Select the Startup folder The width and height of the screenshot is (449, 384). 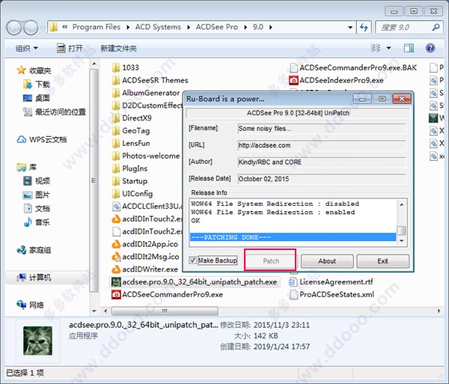pos(129,181)
